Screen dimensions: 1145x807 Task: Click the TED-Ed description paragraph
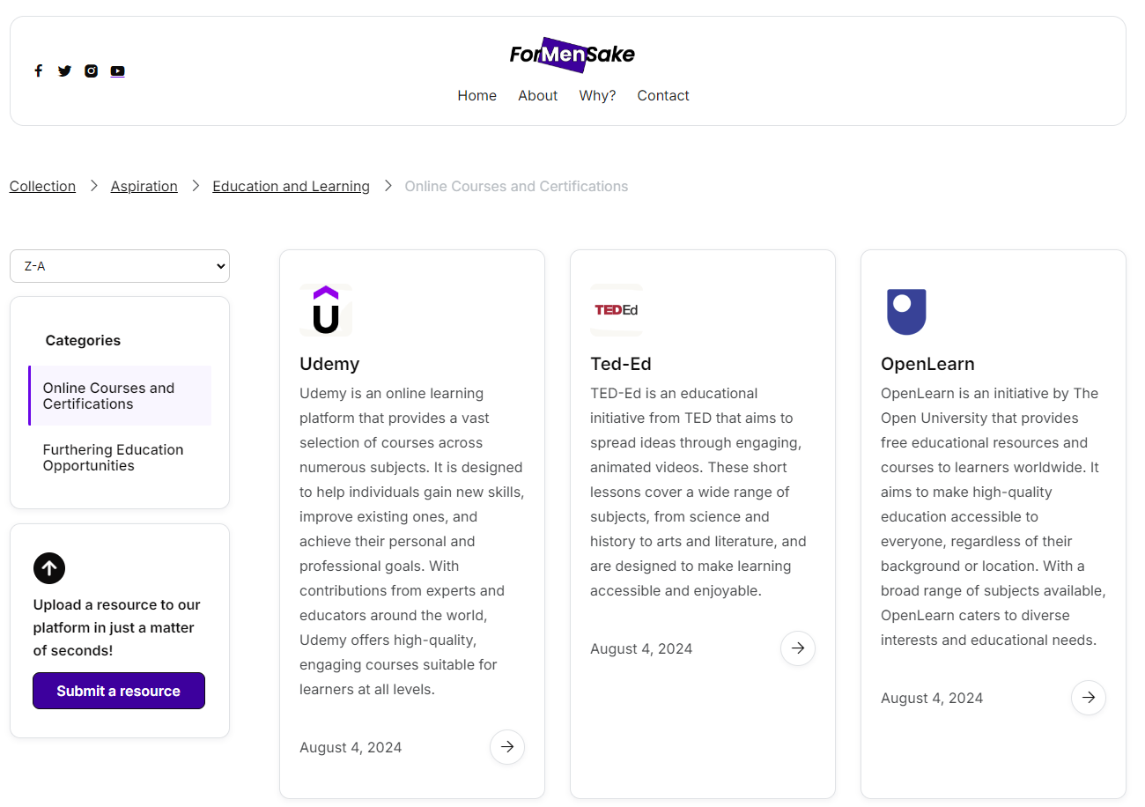click(x=698, y=492)
